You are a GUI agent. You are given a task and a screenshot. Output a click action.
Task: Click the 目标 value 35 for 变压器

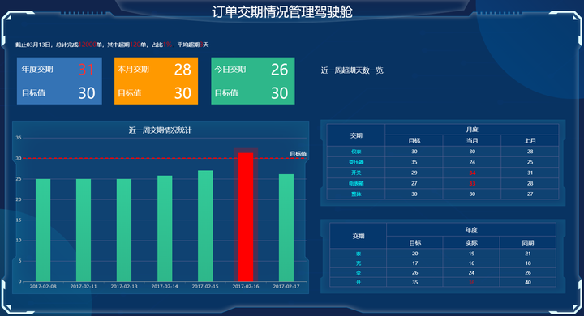pos(414,162)
